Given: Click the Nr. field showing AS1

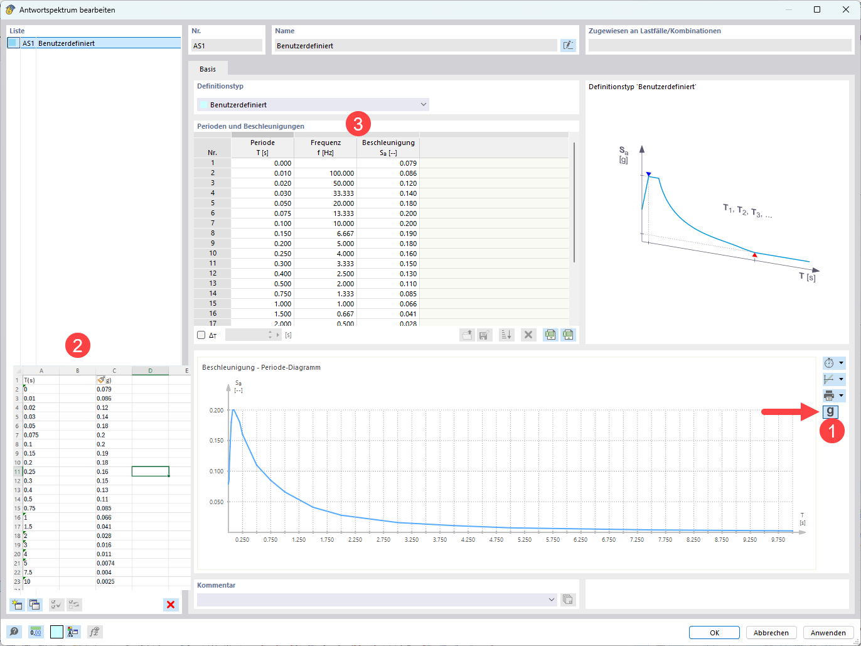Looking at the screenshot, I should point(227,45).
